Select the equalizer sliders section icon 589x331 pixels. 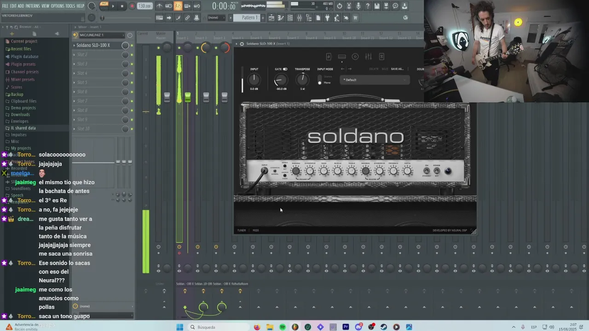tap(369, 57)
